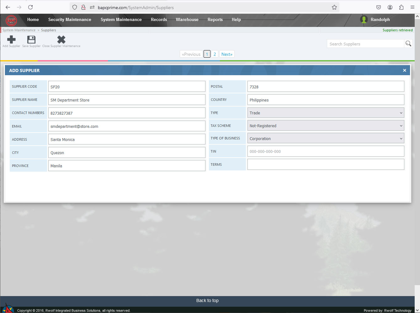The image size is (420, 313).
Task: Click the Back to top link
Action: point(207,300)
